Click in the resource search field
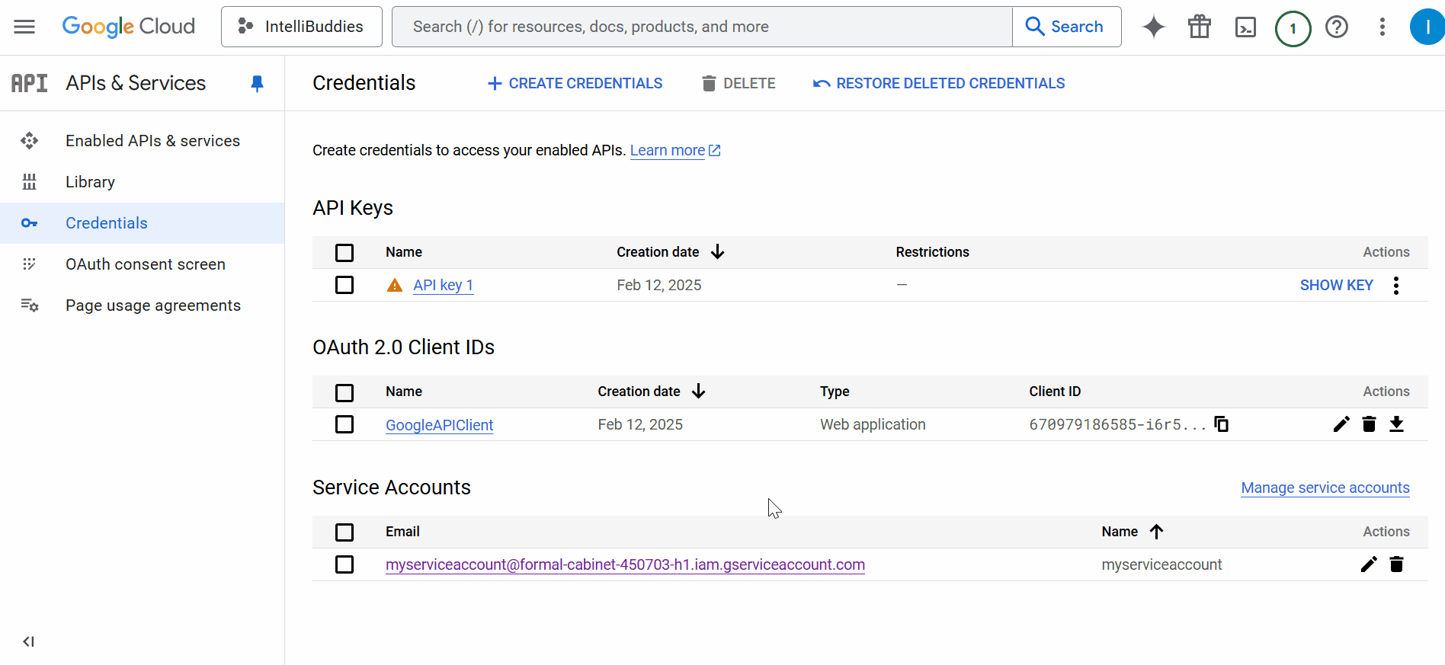This screenshot has height=665, width=1445. [x=701, y=27]
